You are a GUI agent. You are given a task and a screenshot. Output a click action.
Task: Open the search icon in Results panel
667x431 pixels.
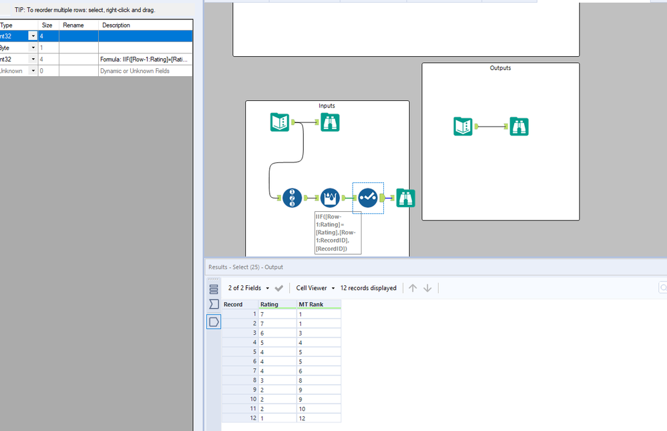click(663, 288)
